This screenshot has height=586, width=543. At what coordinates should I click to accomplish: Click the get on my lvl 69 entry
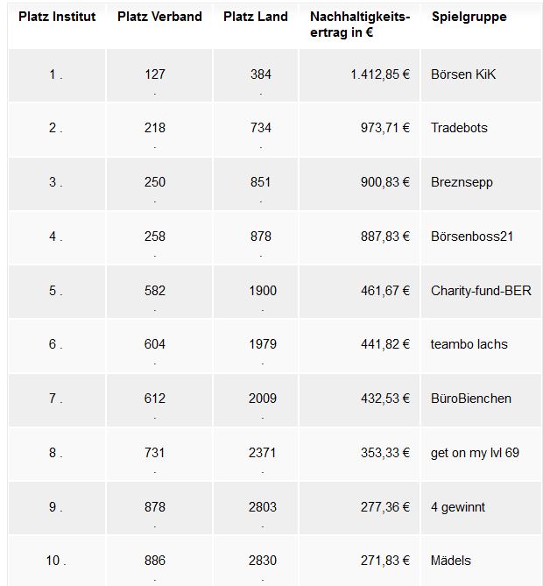click(475, 453)
